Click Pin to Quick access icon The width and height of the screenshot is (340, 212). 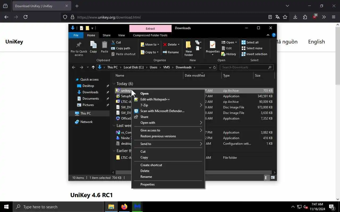click(79, 45)
